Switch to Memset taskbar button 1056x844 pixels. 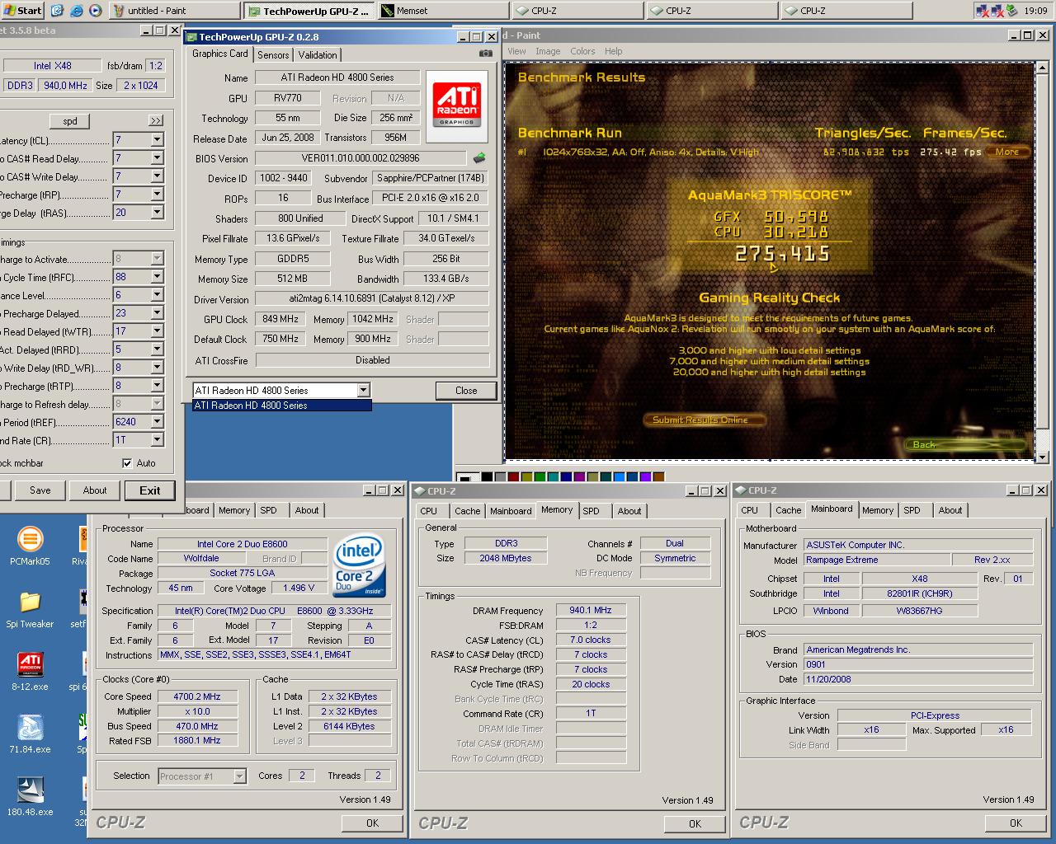tap(442, 11)
